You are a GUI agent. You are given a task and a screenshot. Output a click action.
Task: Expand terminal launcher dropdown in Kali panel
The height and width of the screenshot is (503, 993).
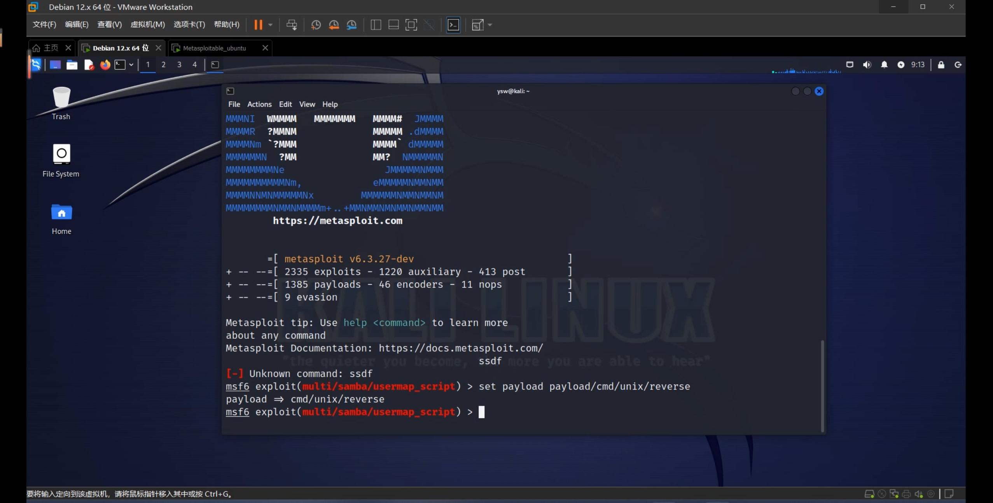131,65
